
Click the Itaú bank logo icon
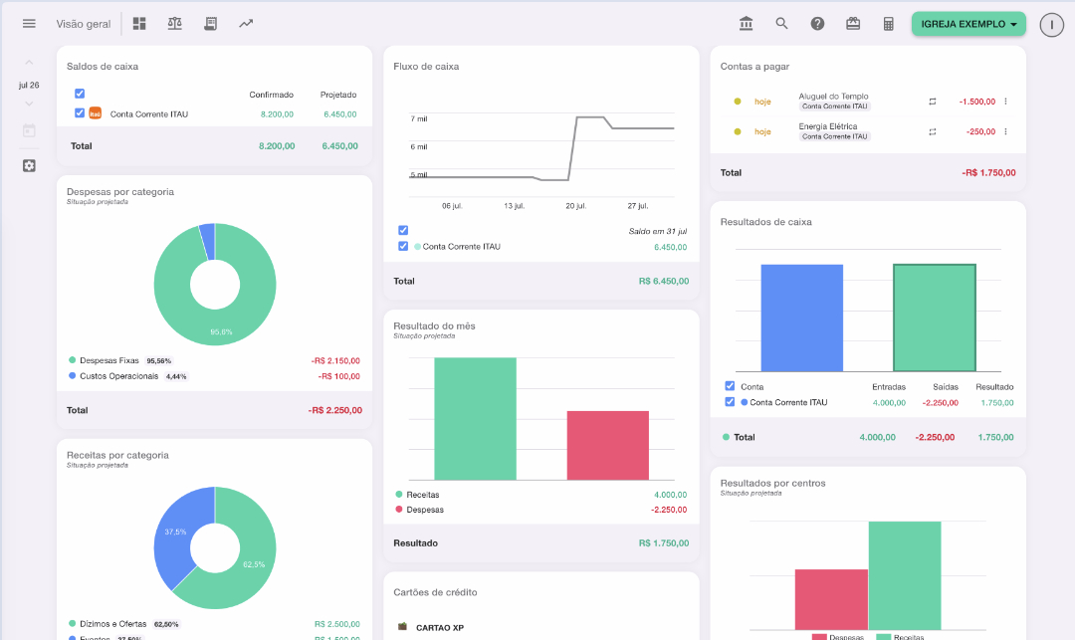pyautogui.click(x=96, y=113)
